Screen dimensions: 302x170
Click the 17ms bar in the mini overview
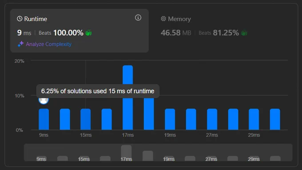(126, 153)
